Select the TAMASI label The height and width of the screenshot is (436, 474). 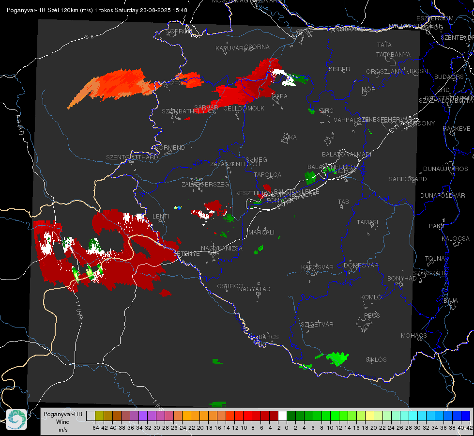tap(367, 222)
